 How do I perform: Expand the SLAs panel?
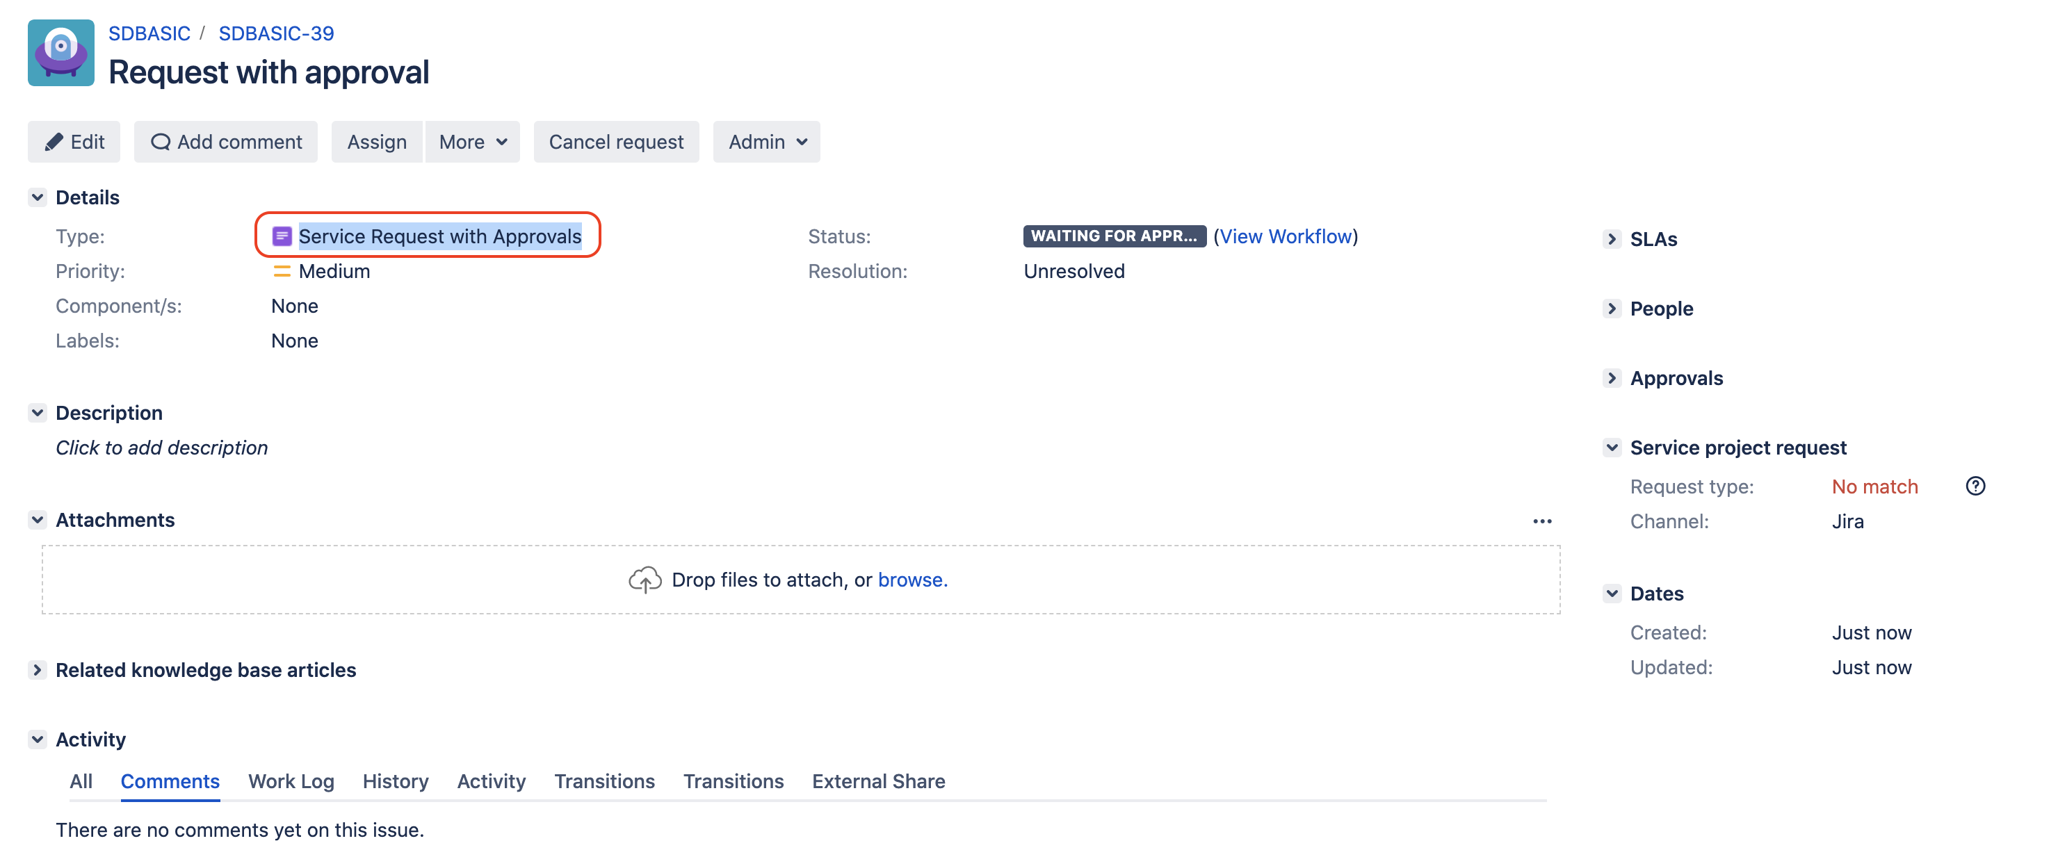pos(1612,239)
